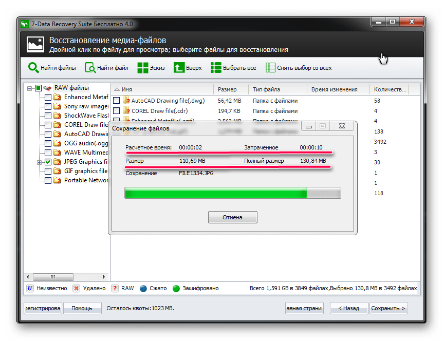Click the registration button at bottom left
This screenshot has height=341, width=444.
click(x=43, y=308)
